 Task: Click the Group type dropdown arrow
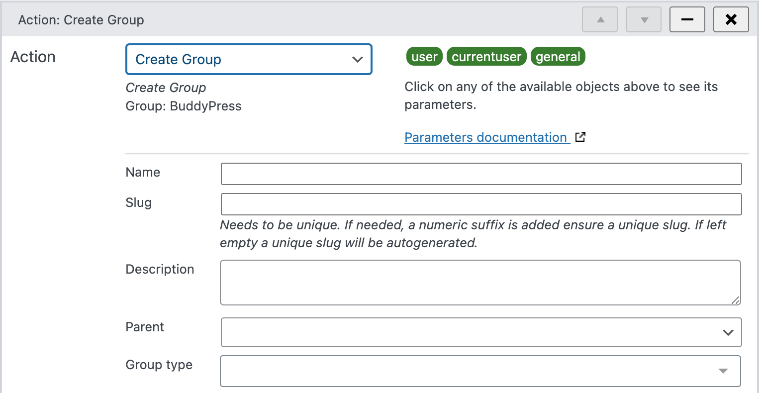point(723,371)
